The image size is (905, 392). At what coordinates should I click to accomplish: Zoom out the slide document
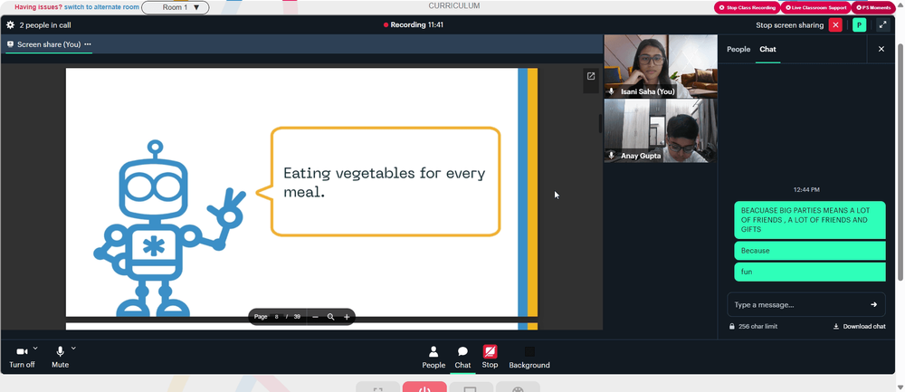click(x=315, y=317)
